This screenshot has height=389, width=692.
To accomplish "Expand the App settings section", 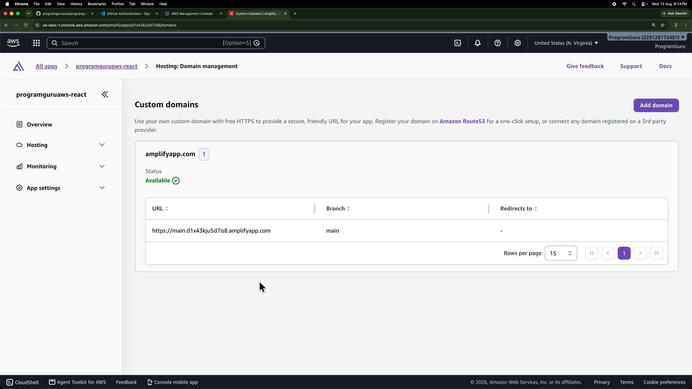I will [x=61, y=188].
